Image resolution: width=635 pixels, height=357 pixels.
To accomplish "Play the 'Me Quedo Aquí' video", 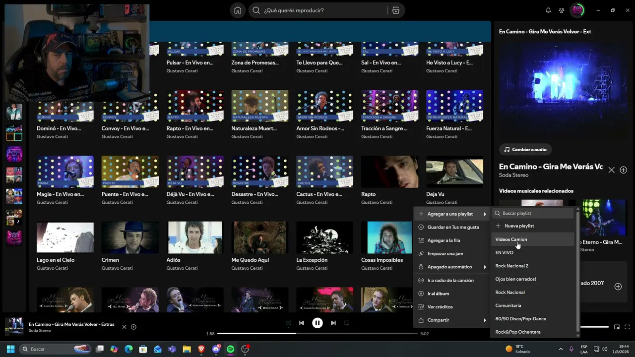I will coord(260,237).
